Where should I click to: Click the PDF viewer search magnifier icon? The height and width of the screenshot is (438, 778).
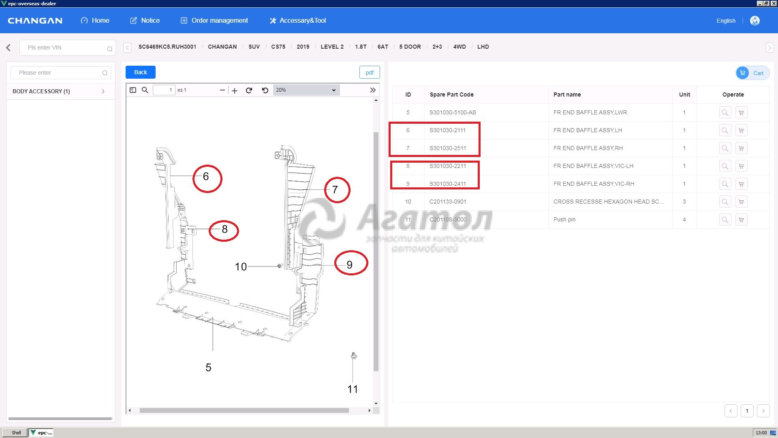(145, 90)
